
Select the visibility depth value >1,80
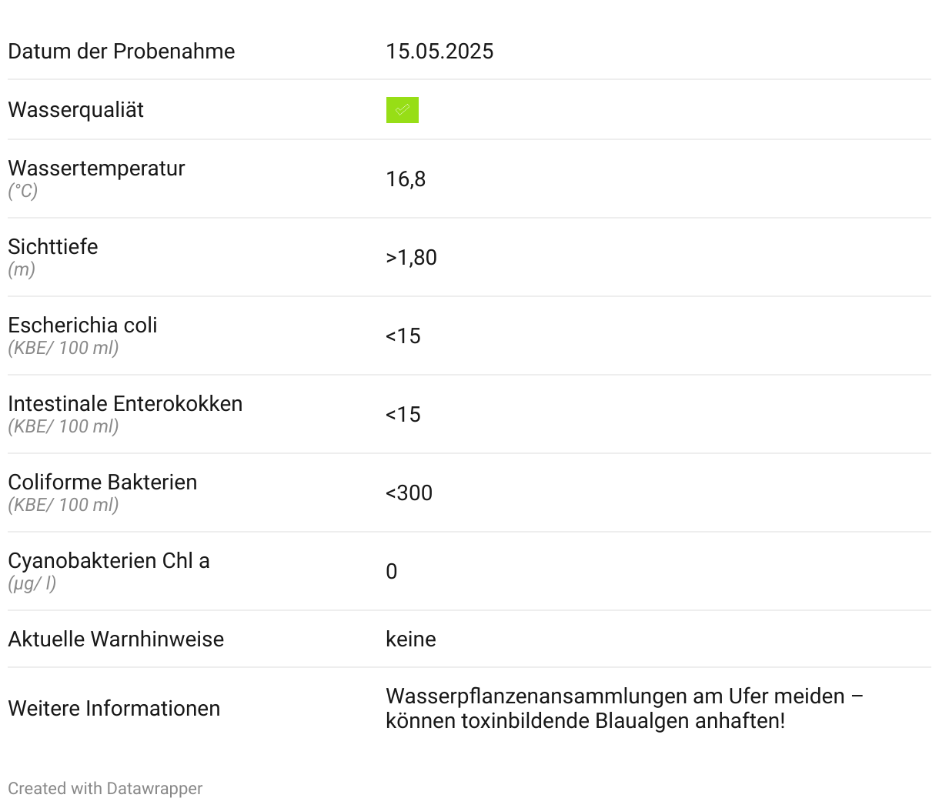[411, 258]
